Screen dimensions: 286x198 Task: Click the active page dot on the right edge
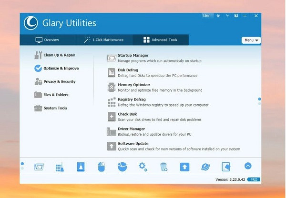click(x=260, y=99)
